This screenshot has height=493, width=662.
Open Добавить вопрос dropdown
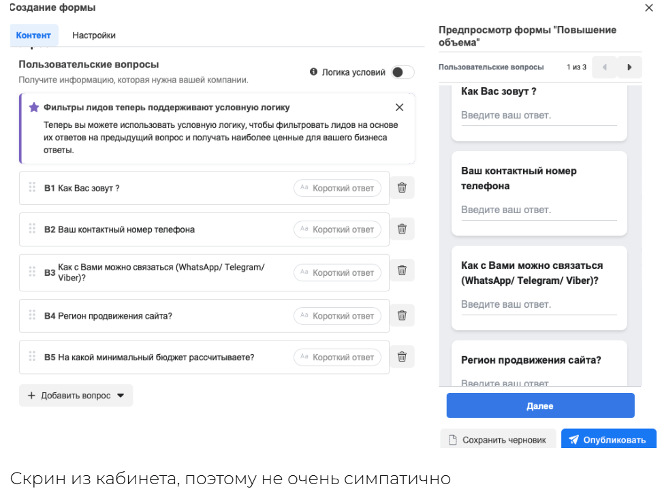click(x=76, y=396)
